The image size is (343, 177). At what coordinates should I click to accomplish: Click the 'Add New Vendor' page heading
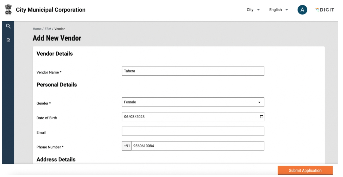coord(57,38)
